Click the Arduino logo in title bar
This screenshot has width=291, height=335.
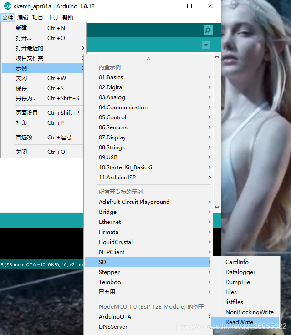(8, 6)
